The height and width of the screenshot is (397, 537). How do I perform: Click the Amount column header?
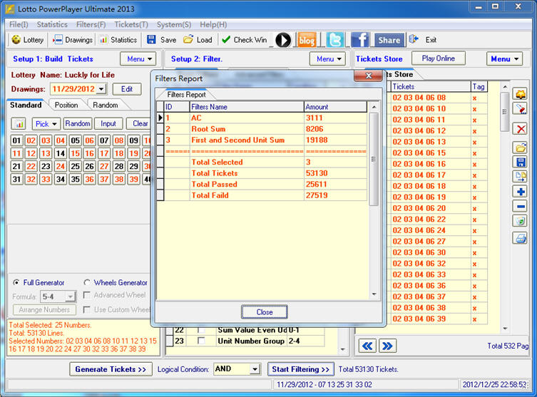(x=335, y=107)
